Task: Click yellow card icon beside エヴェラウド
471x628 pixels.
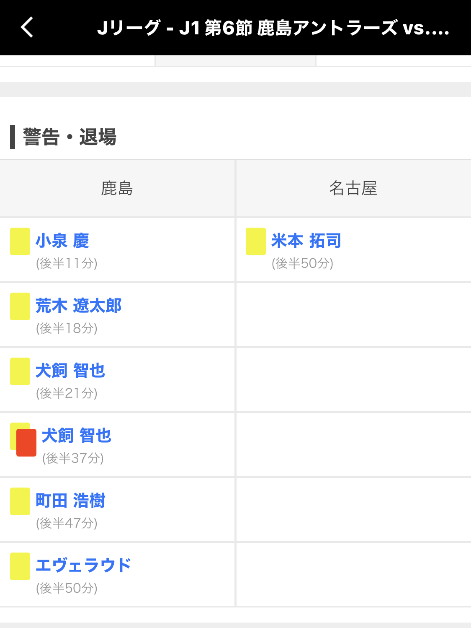Action: pyautogui.click(x=20, y=566)
